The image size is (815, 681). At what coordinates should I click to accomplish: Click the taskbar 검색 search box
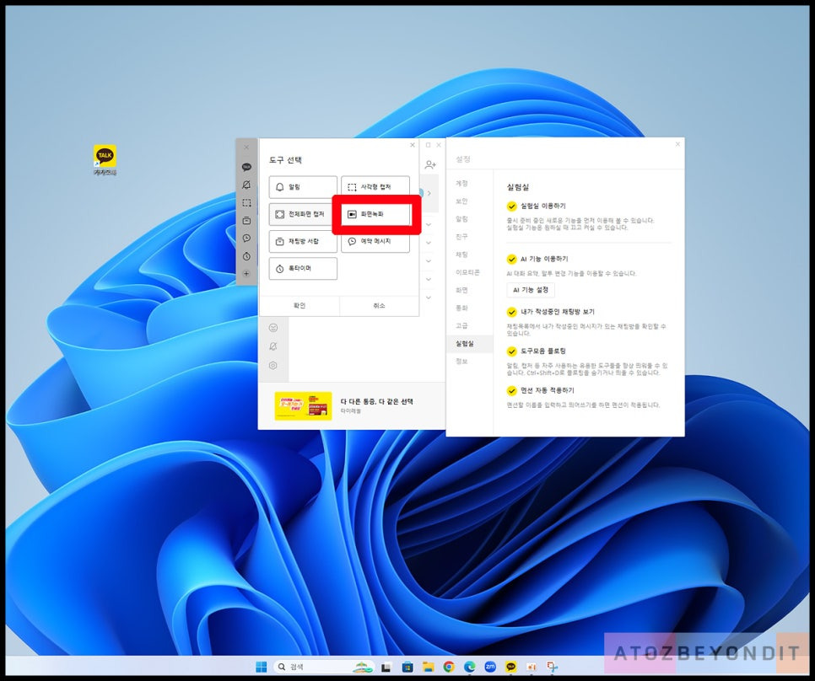click(x=325, y=667)
